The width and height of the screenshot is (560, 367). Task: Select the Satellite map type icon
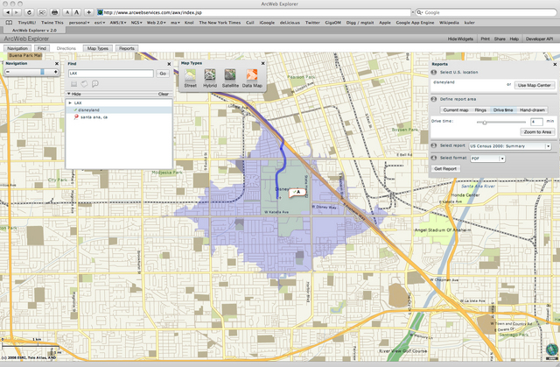point(230,75)
